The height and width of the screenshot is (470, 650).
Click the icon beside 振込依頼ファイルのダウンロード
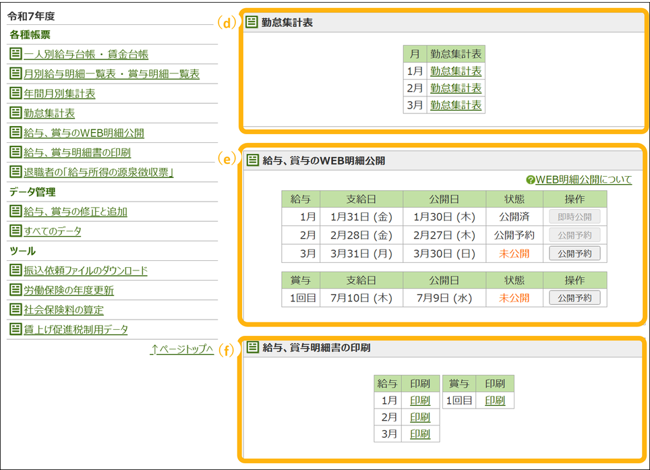[x=16, y=270]
